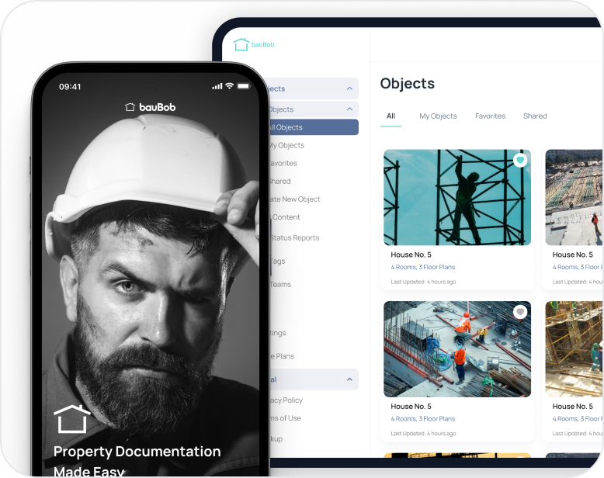
Task: Click '4 Rooms, 3 Floor Plans' under rebar card
Action: point(423,419)
